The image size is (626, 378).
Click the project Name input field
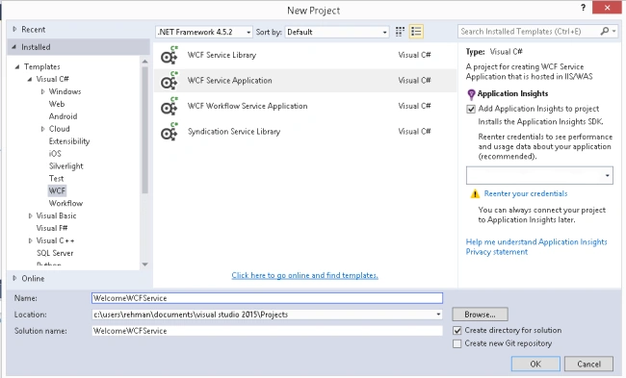point(267,298)
